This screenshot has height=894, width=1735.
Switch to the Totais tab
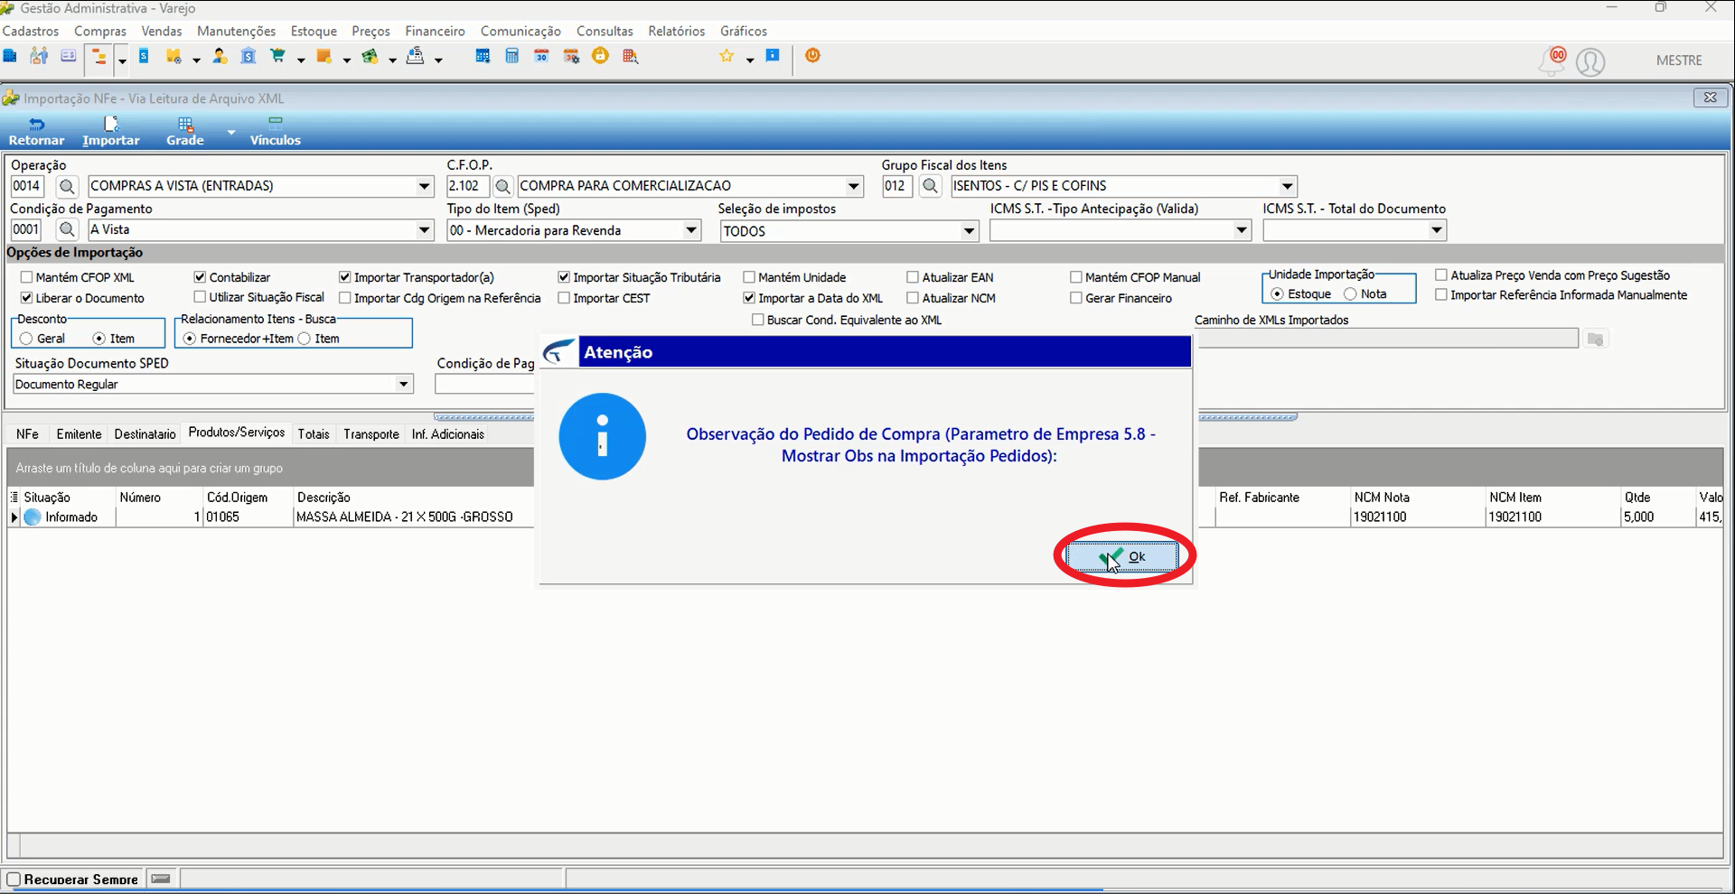(x=314, y=434)
